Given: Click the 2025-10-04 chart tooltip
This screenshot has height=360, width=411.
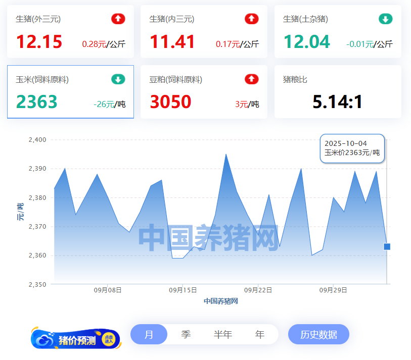Looking at the screenshot, I should [352, 148].
